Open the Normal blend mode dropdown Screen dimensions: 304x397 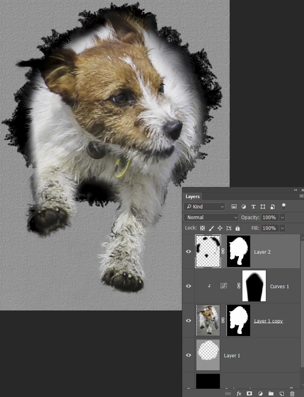(x=211, y=217)
